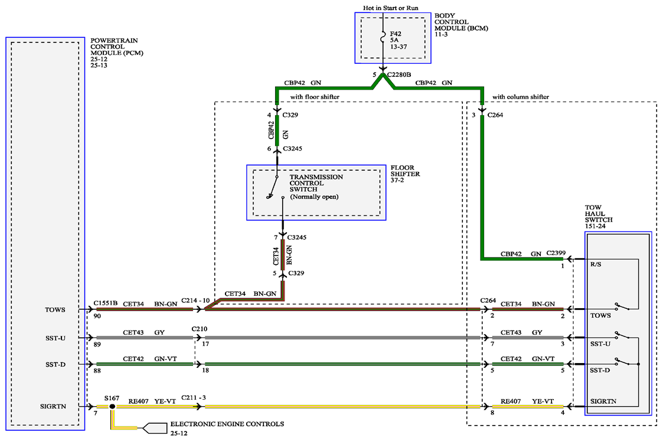
Task: Click SST-D label inside Tow Haul Switch
Action: coord(600,370)
